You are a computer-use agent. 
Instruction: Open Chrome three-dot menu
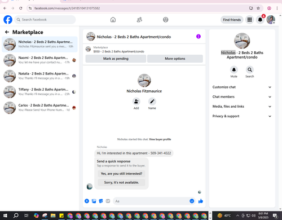point(277,8)
